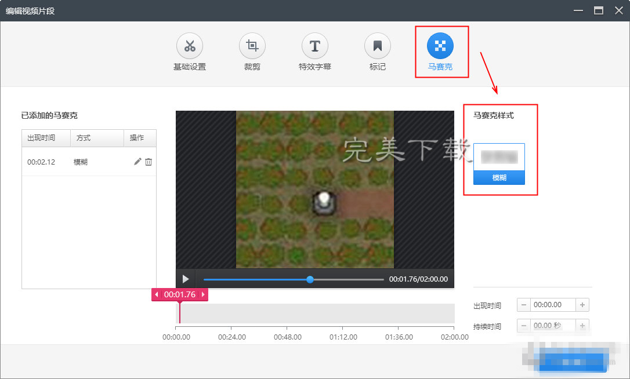The height and width of the screenshot is (379, 630).
Task: Click the video preview image
Action: (x=314, y=189)
